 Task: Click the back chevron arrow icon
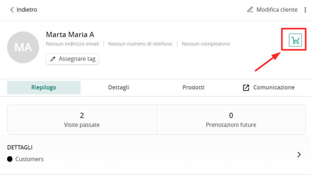pos(12,9)
